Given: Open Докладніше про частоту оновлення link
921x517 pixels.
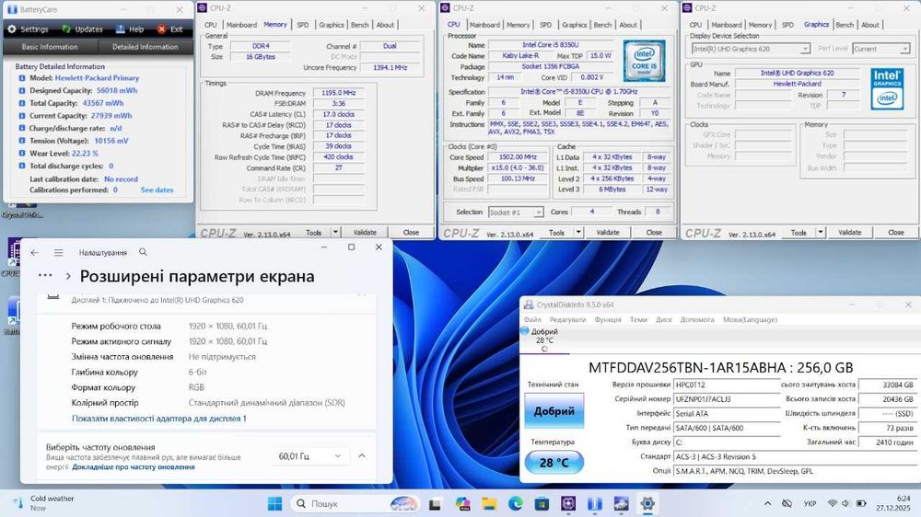Looking at the screenshot, I should pyautogui.click(x=134, y=467).
